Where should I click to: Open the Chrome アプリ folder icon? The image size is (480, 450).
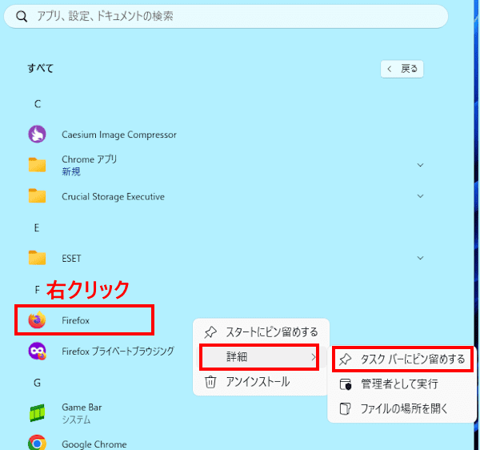pyautogui.click(x=37, y=165)
